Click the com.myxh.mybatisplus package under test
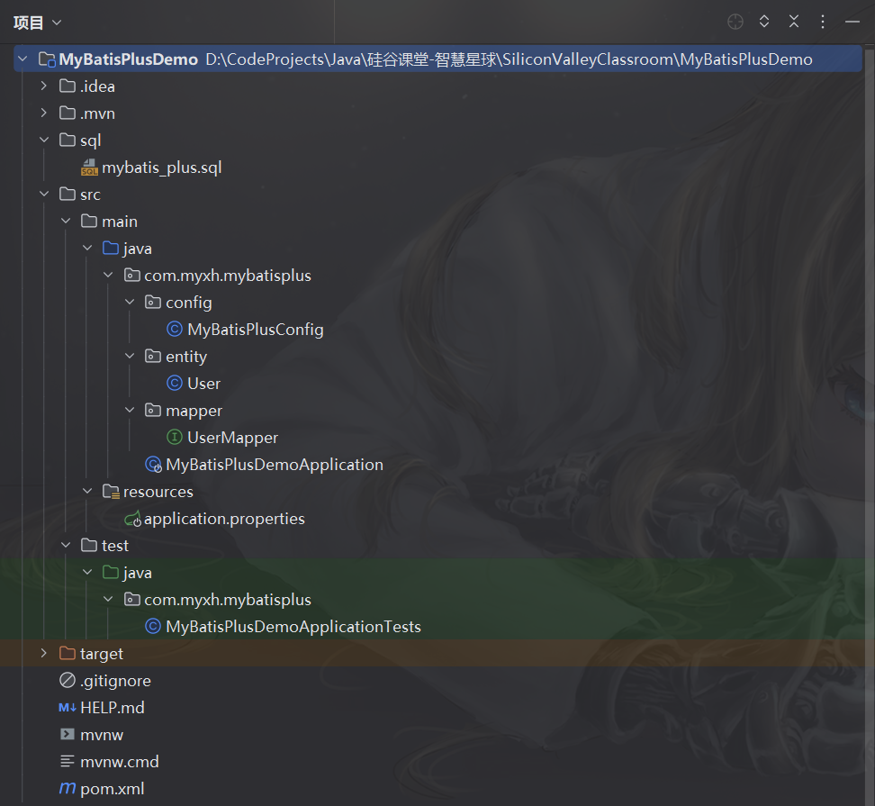 point(228,600)
